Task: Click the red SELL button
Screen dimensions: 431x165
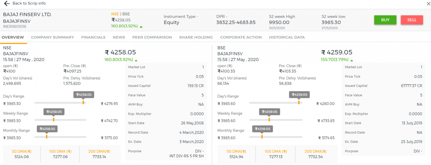Action: [x=412, y=20]
